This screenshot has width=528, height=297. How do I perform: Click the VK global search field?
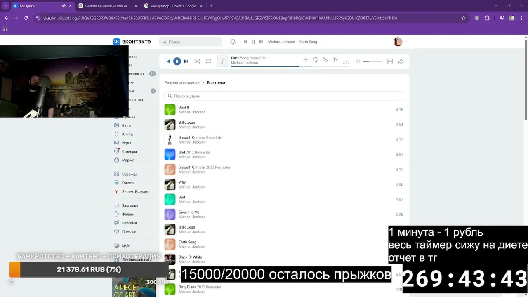pyautogui.click(x=191, y=42)
